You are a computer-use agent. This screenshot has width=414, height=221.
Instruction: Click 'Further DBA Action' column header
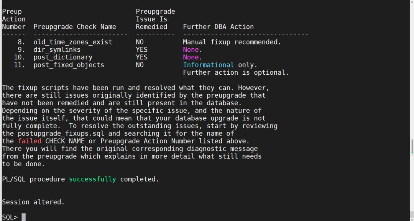pyautogui.click(x=218, y=27)
